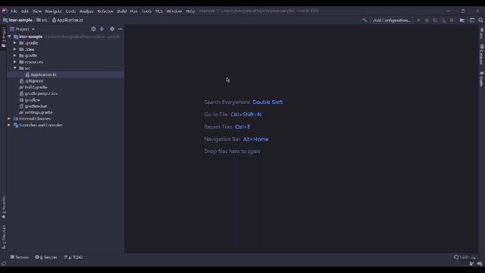Viewport: 485px width, 273px height.
Task: Open the Navigate menu
Action: click(54, 11)
